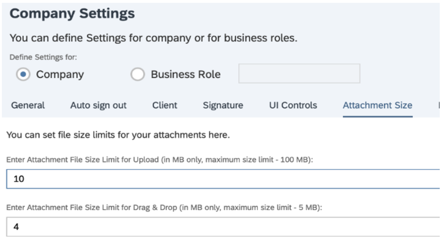Select the Company radio button
The width and height of the screenshot is (444, 248).
pos(23,74)
